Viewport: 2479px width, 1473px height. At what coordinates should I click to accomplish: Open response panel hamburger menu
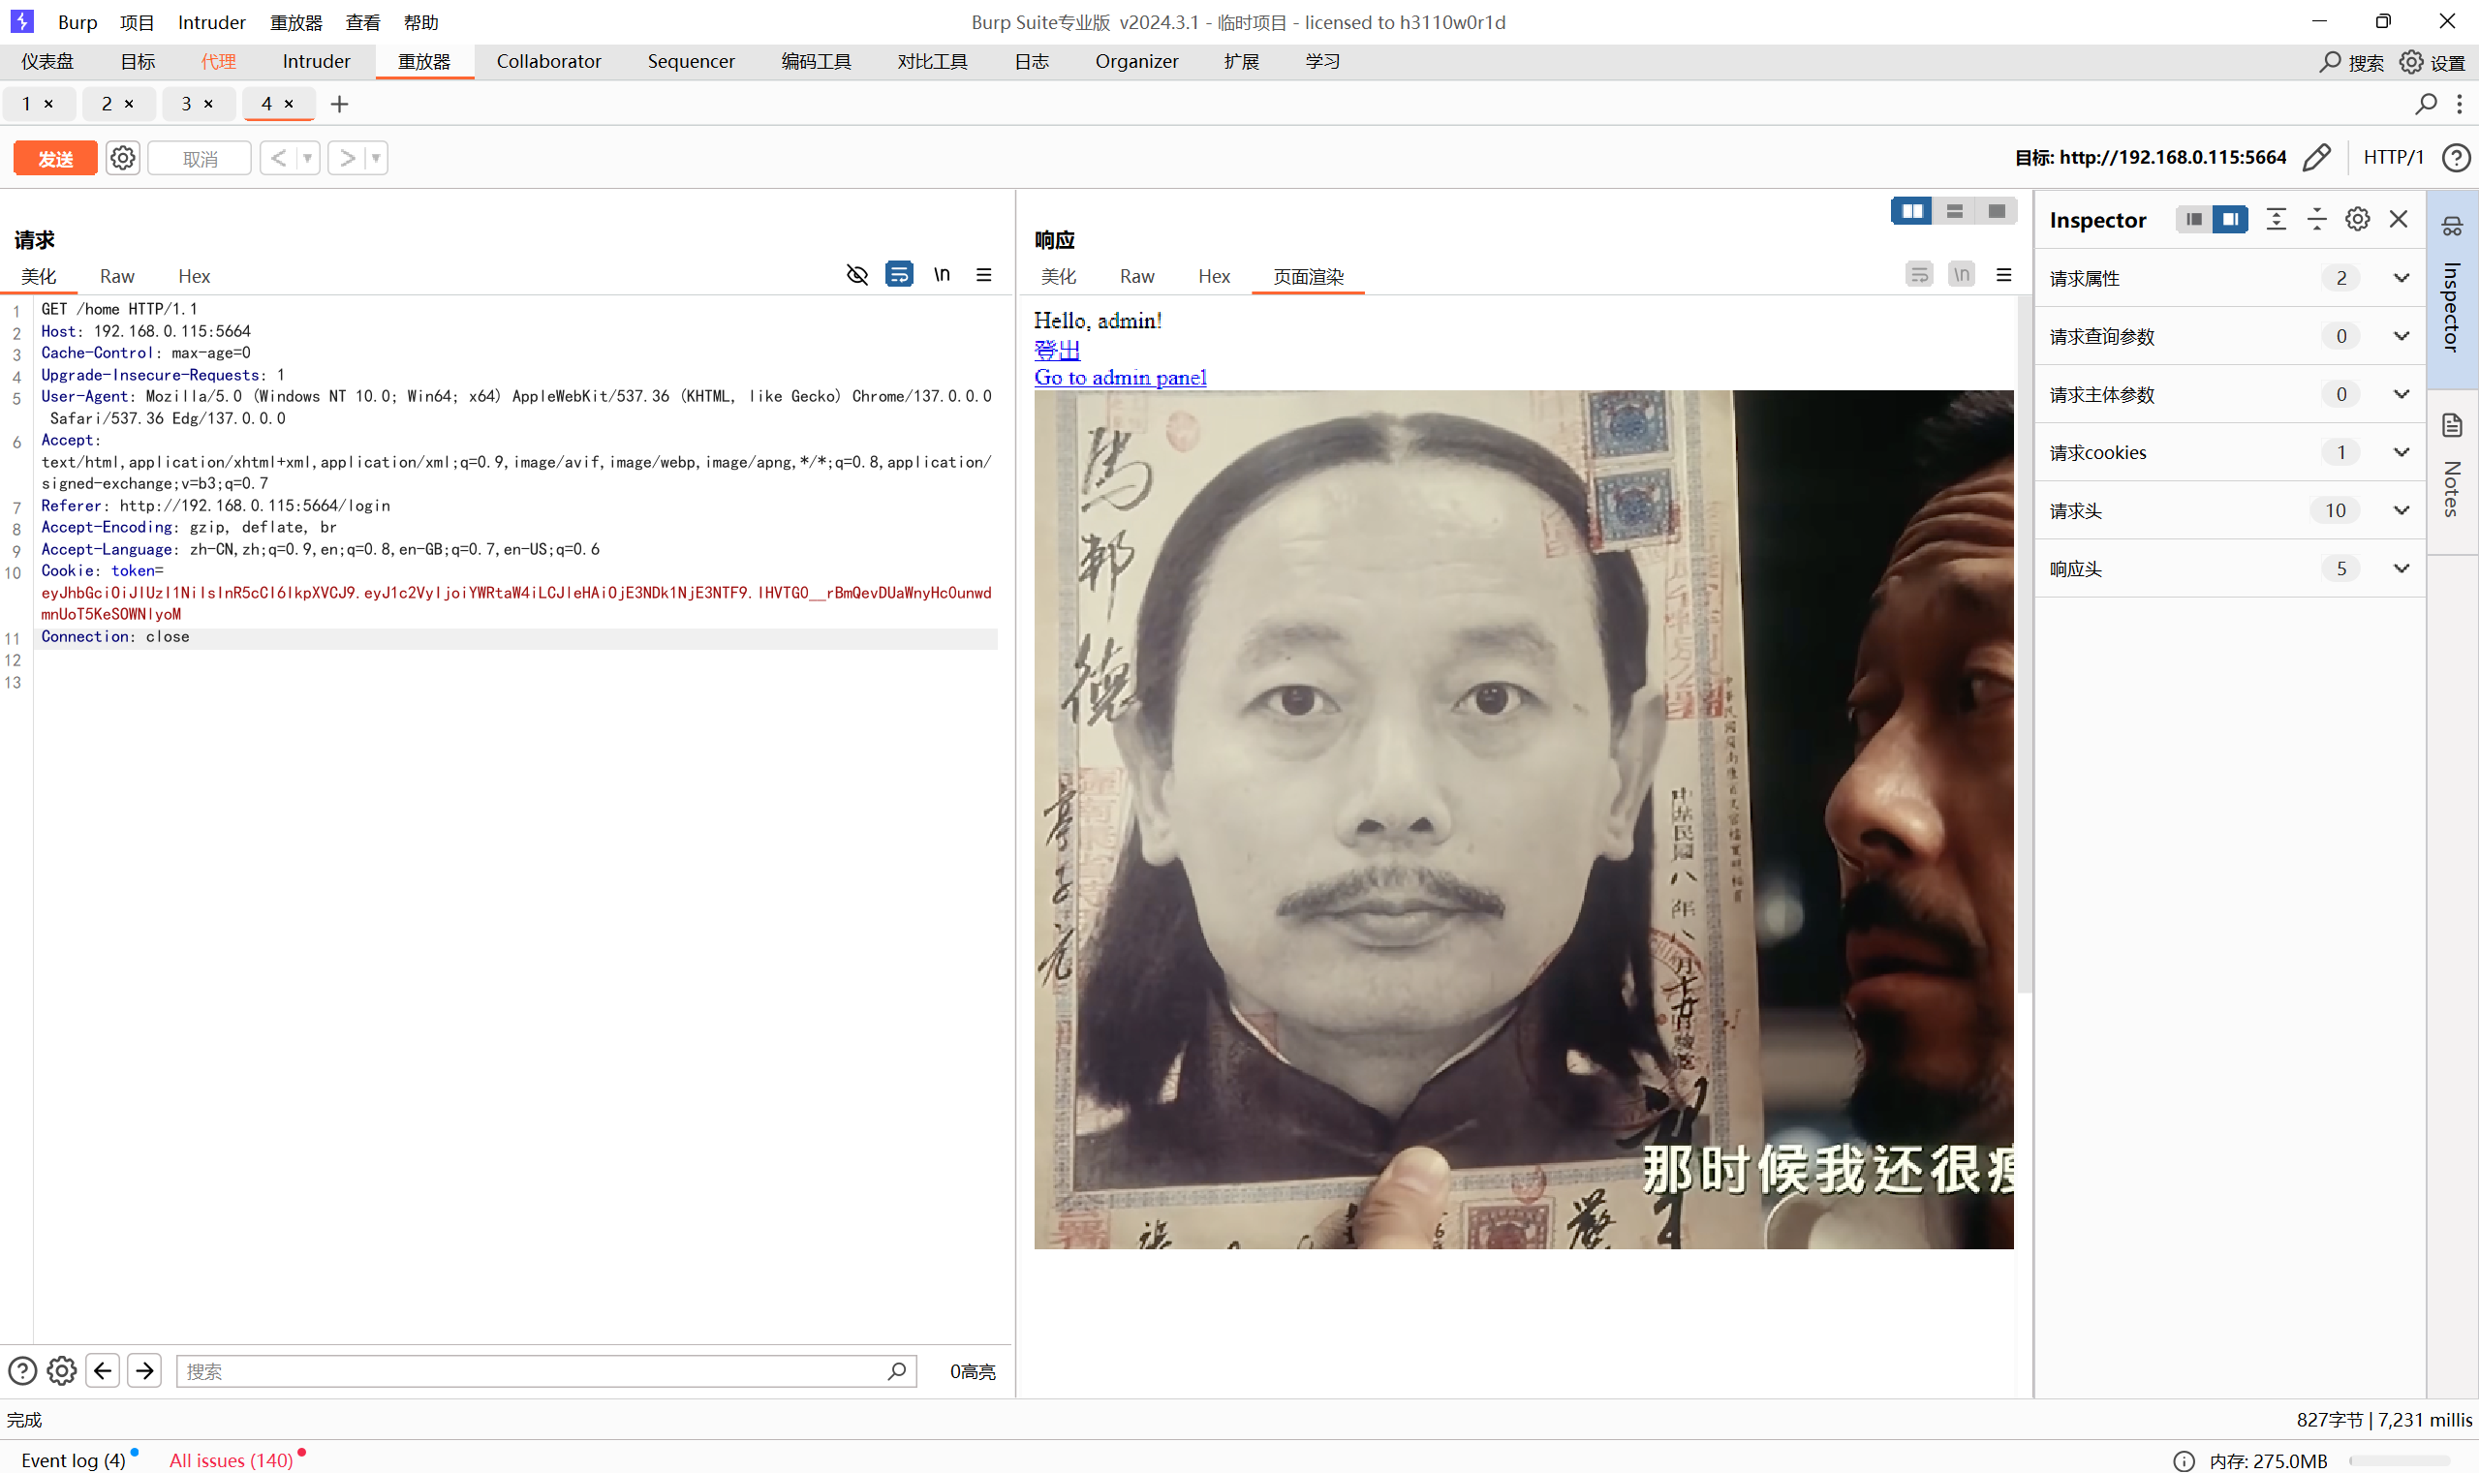pos(2003,275)
